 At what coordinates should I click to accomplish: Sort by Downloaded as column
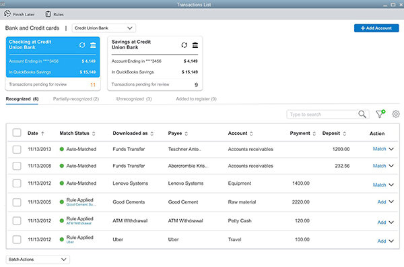[x=151, y=133]
